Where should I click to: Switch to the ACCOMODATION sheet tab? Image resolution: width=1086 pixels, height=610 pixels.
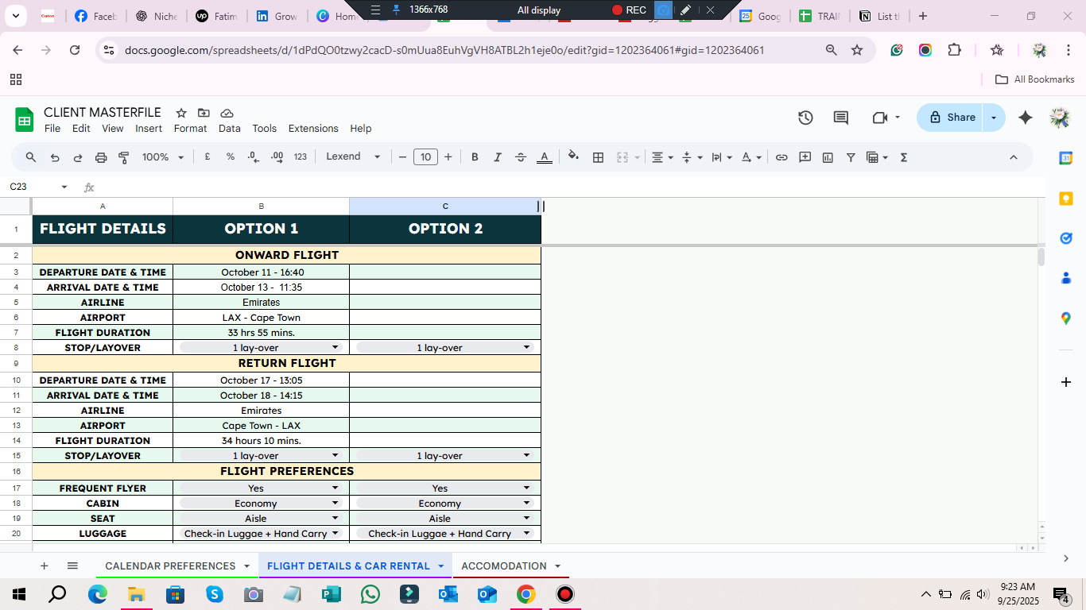504,566
